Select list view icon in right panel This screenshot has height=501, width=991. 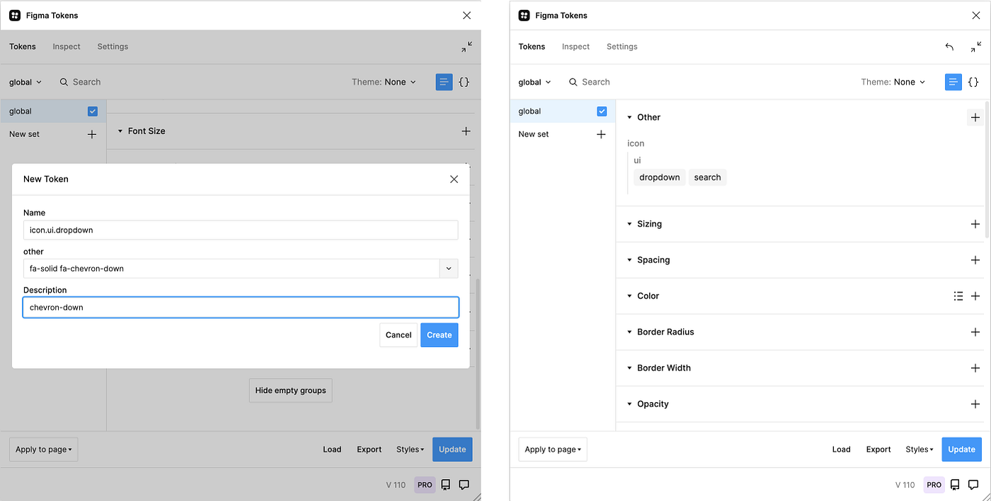tap(953, 82)
